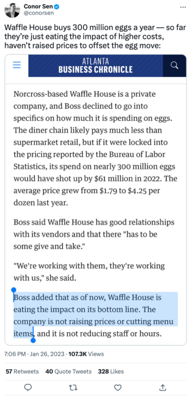
Task: Click Conor Sen's profile avatar
Action: (x=12, y=10)
